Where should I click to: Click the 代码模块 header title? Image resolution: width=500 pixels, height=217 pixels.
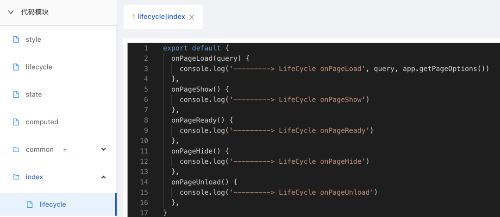pos(35,12)
